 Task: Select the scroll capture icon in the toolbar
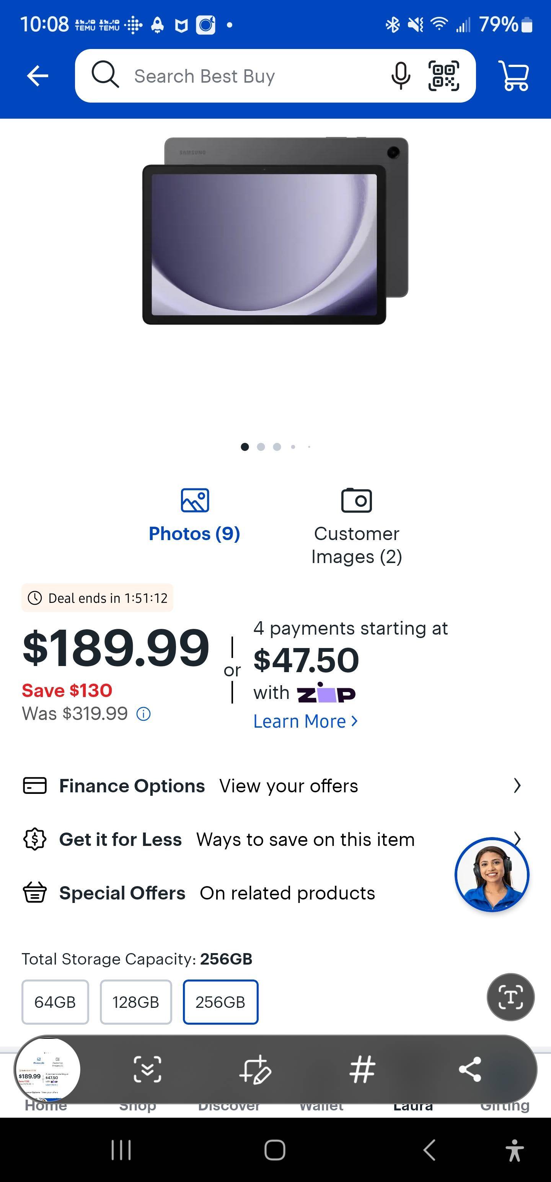(148, 1071)
